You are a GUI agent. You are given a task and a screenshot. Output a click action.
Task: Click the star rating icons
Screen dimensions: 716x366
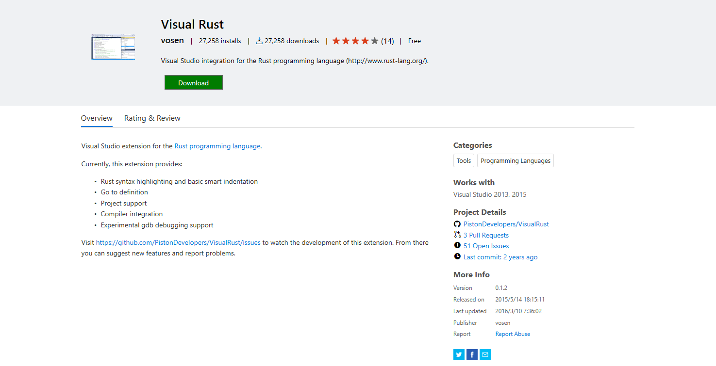tap(355, 41)
